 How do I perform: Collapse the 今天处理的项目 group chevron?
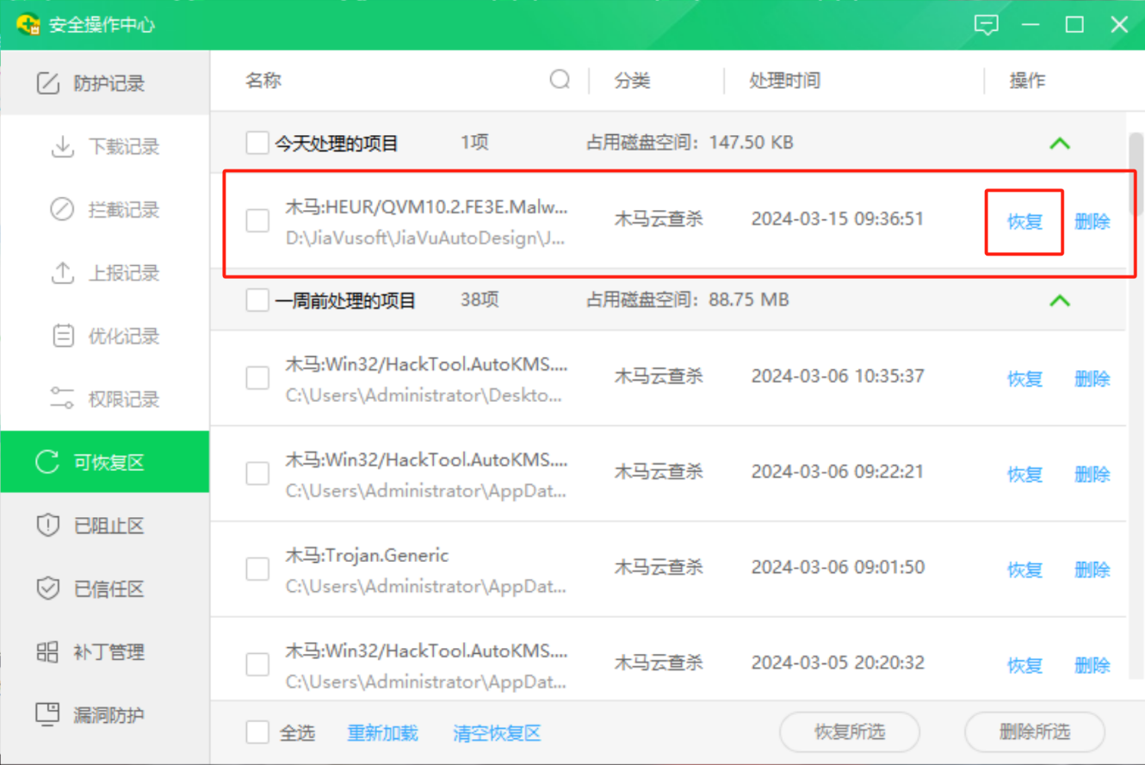1060,143
